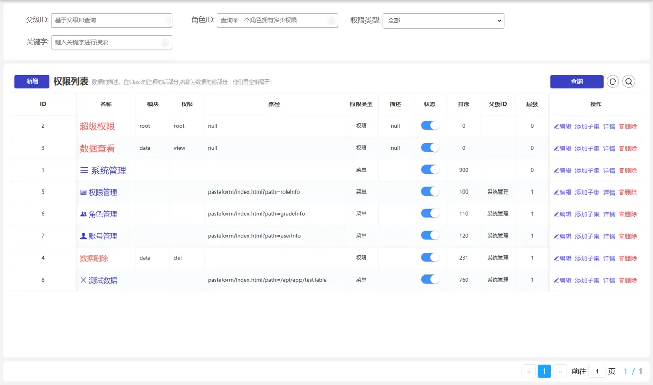Click path cell pasteform/index.html?path=roleInfo
Screen dimensions: 653x385
[254, 192]
